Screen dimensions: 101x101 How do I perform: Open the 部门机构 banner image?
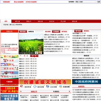(x=10, y=56)
